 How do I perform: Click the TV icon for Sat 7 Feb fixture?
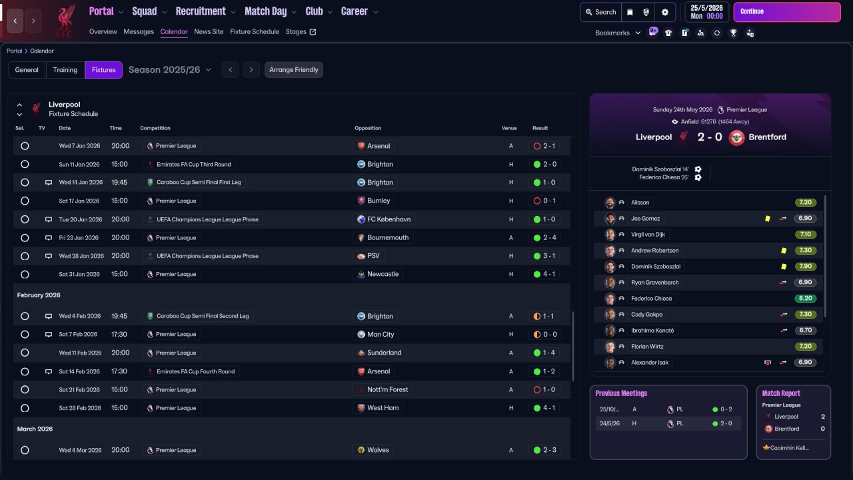coord(49,335)
